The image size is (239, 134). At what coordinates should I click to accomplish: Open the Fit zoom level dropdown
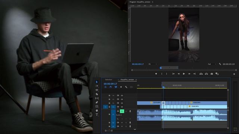click(x=152, y=64)
